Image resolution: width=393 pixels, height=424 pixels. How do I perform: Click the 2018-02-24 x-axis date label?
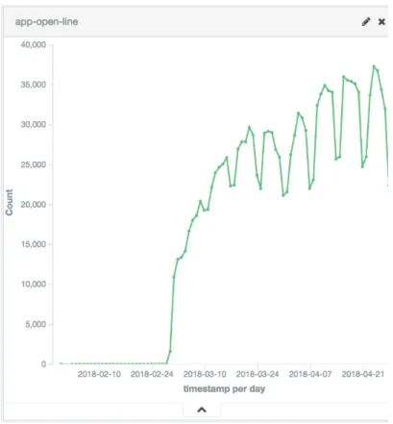click(x=152, y=374)
